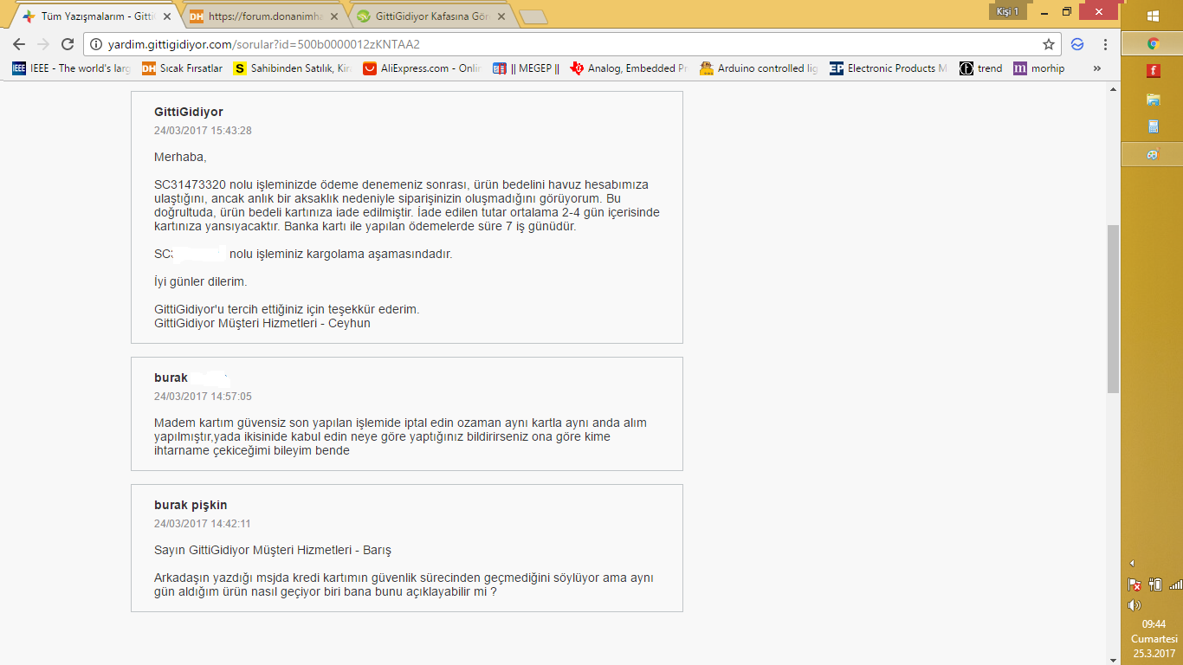Open File Explorer from the taskbar
The image size is (1183, 665).
pyautogui.click(x=1153, y=99)
